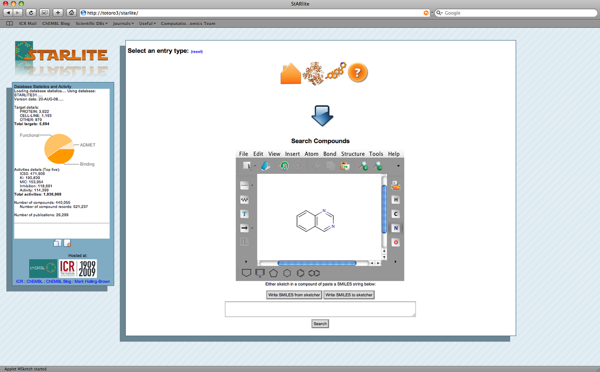Click the sketcher vertical scrollbar thumb
The width and height of the screenshot is (600, 372).
(x=384, y=209)
